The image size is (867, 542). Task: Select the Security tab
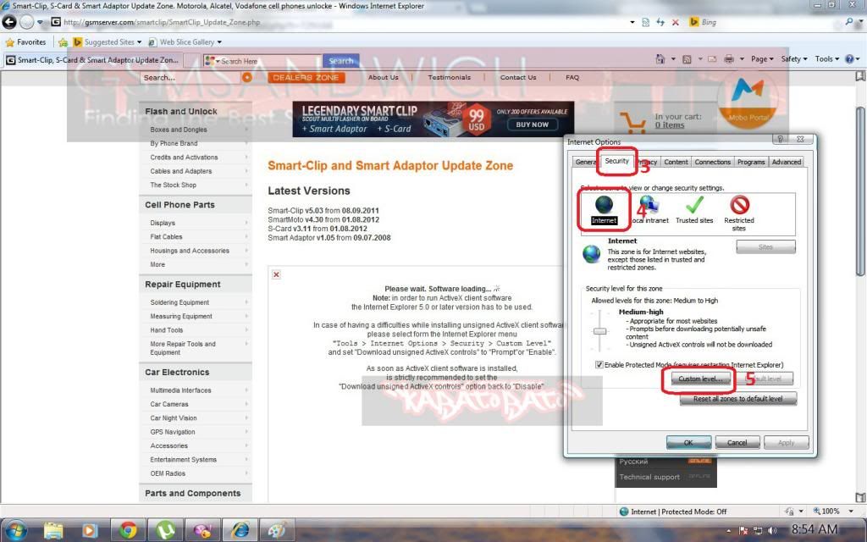[x=616, y=161]
